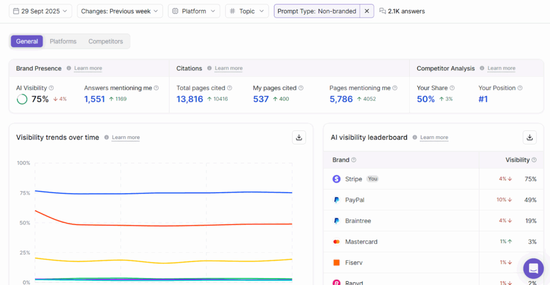The width and height of the screenshot is (550, 285).
Task: Click the calendar icon in date filter
Action: point(16,11)
